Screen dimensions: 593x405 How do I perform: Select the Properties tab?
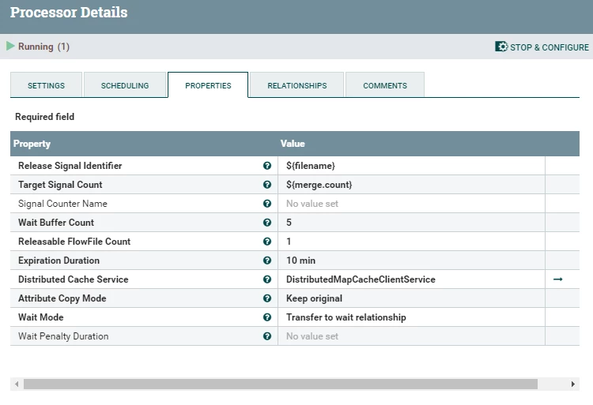[x=208, y=85]
